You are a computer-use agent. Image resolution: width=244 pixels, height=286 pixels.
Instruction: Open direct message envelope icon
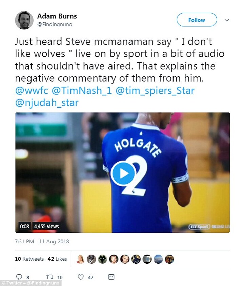(x=111, y=277)
